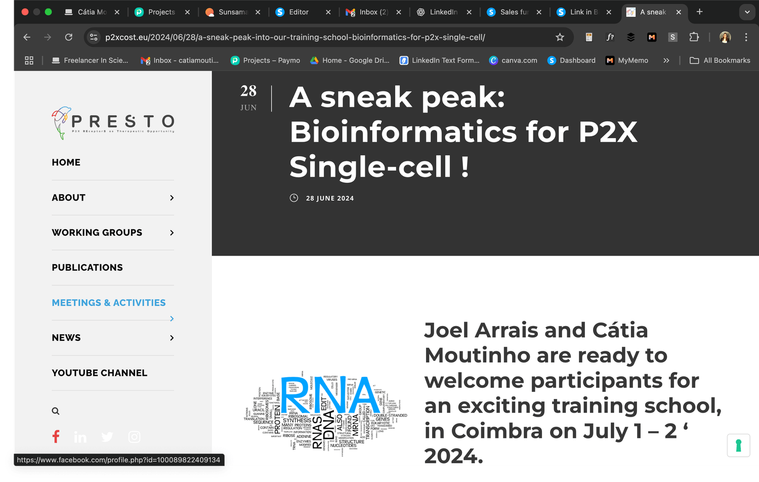759x482 pixels.
Task: Open the Twitter social icon
Action: 107,437
